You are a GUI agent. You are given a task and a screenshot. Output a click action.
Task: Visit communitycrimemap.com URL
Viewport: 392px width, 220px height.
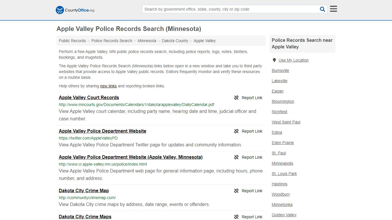point(87,198)
